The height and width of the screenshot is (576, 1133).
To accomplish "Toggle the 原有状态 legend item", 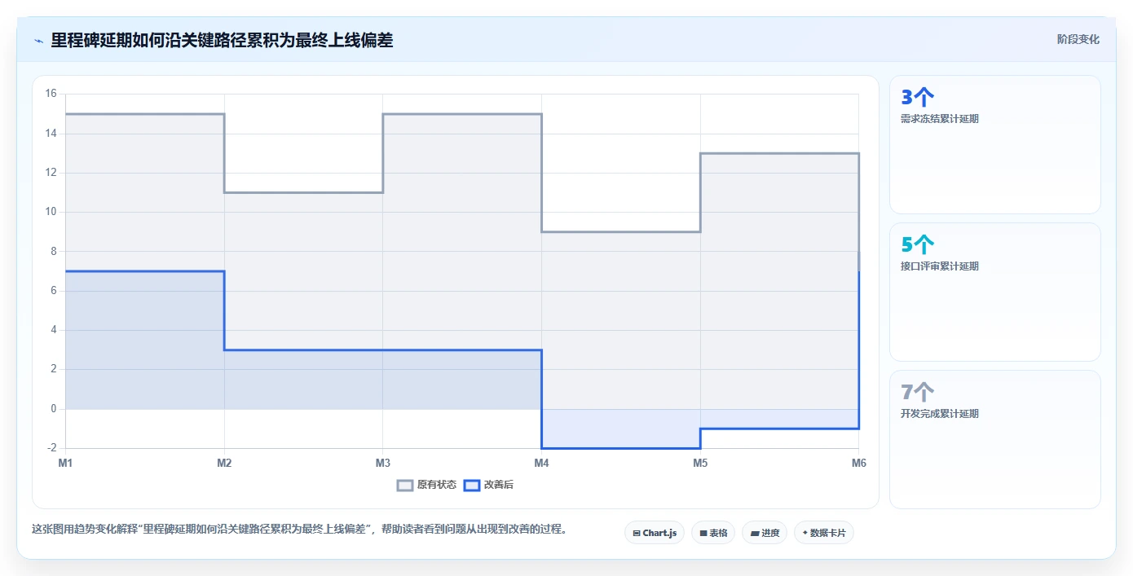I will point(426,485).
